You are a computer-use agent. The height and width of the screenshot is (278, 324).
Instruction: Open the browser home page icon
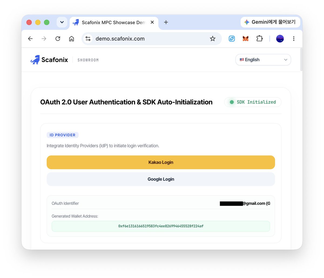72,39
